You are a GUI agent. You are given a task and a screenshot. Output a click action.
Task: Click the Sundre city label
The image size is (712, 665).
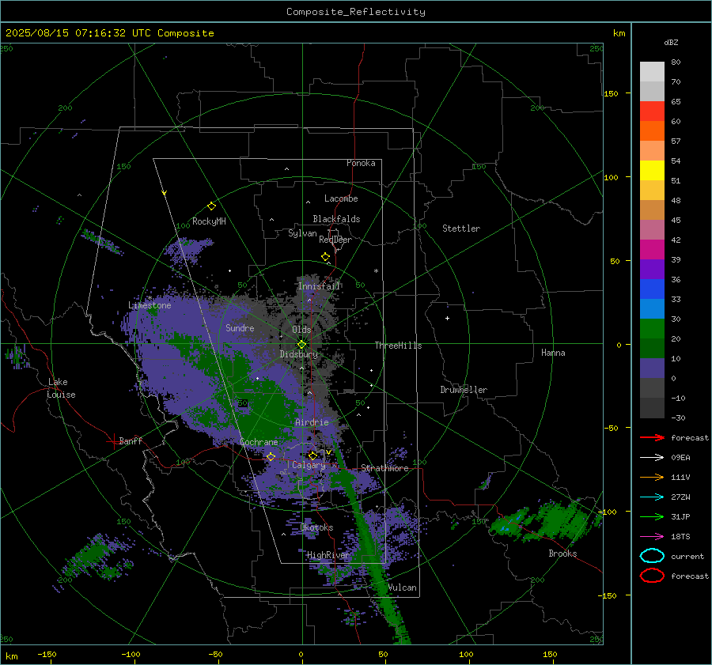point(240,327)
